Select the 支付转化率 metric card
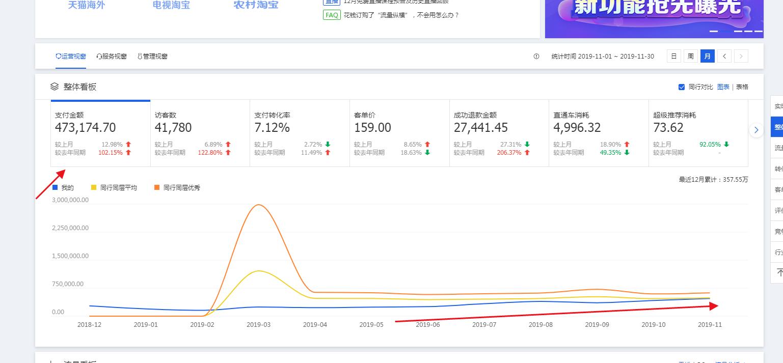The height and width of the screenshot is (363, 783). click(x=300, y=133)
